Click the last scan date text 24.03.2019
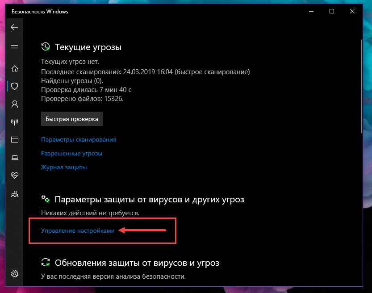The image size is (372, 293). [x=139, y=72]
